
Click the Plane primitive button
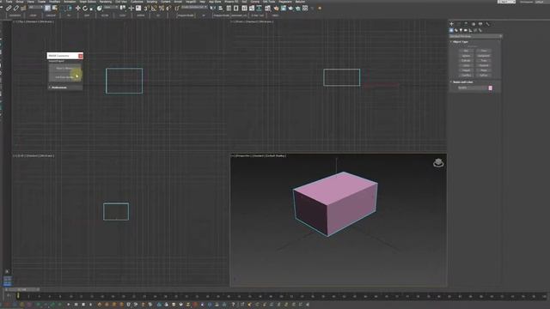(484, 70)
